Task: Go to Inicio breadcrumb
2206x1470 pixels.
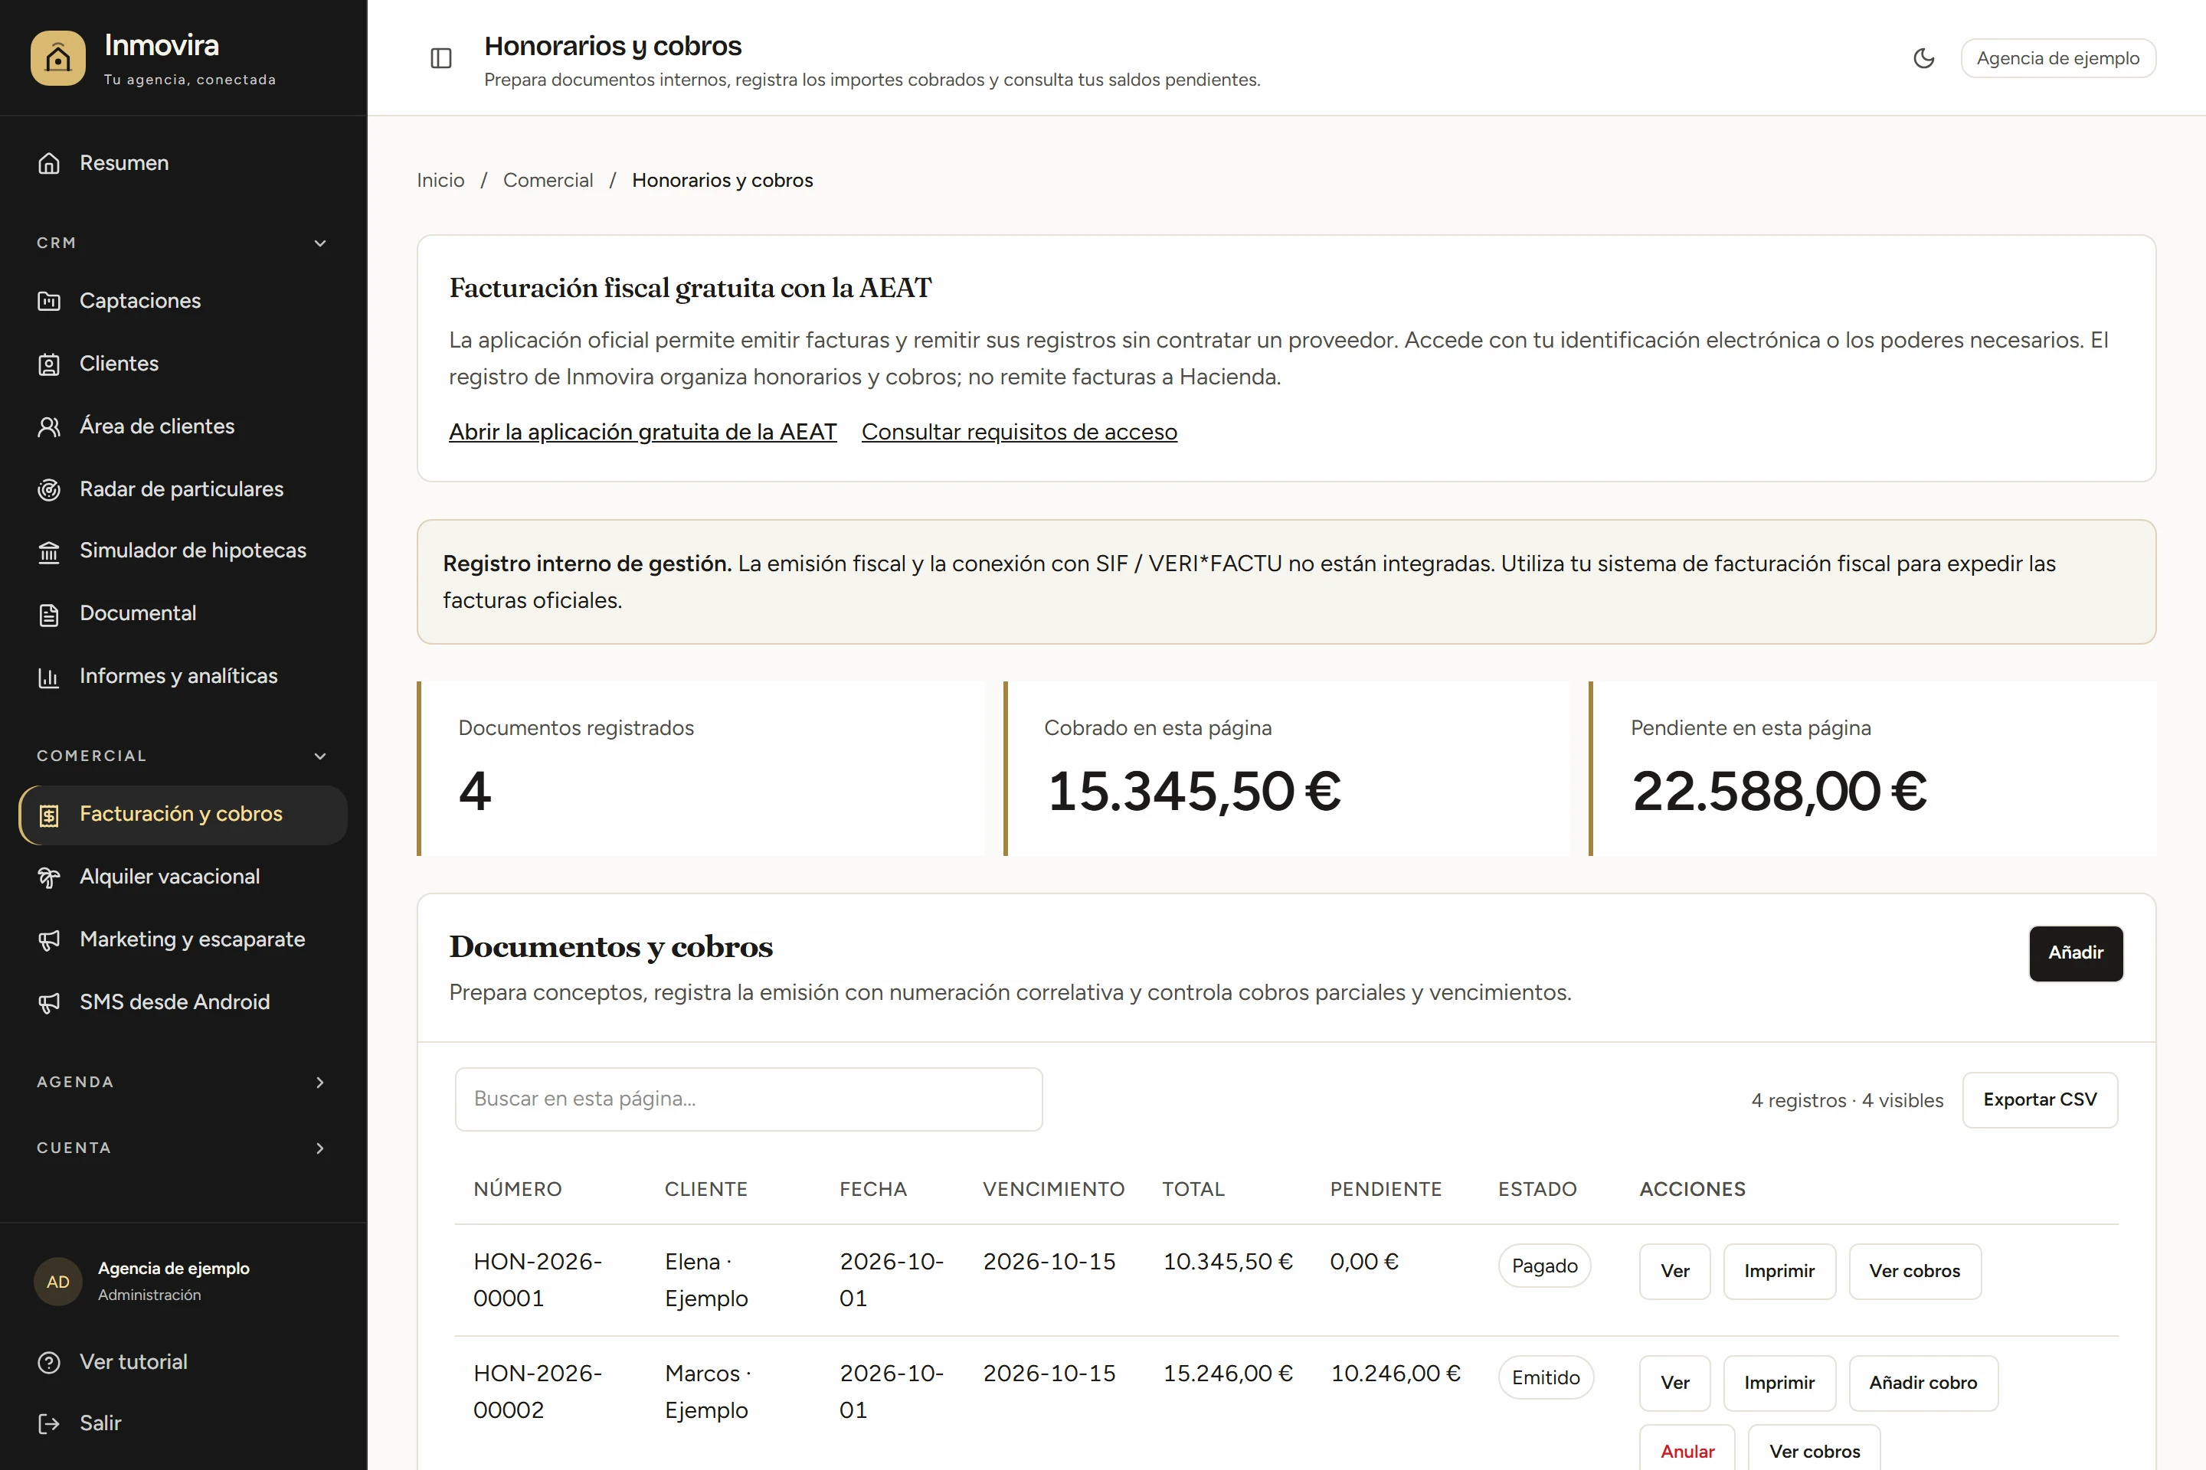Action: click(440, 180)
